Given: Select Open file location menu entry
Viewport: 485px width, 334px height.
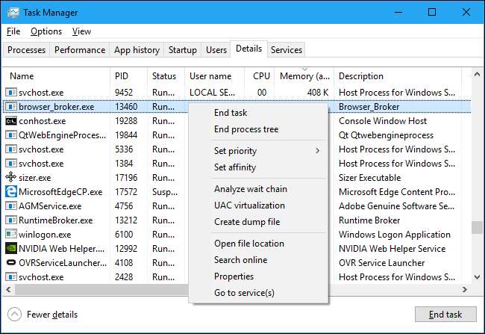Looking at the screenshot, I should point(248,244).
